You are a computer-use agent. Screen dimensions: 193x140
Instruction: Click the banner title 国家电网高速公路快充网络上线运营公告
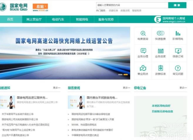point(64,41)
